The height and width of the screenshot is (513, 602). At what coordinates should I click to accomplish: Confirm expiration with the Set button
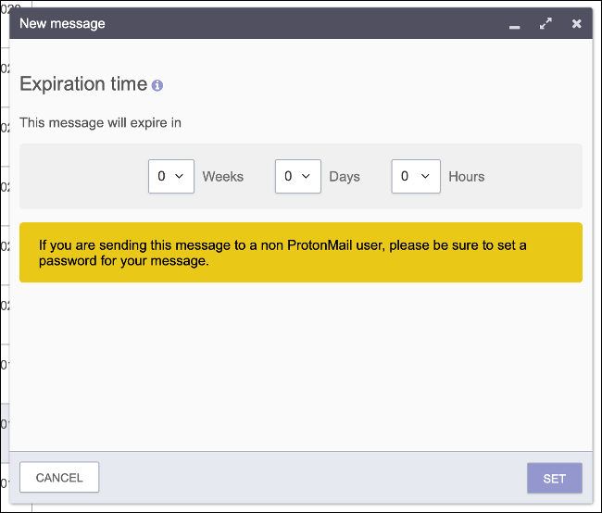click(x=554, y=478)
